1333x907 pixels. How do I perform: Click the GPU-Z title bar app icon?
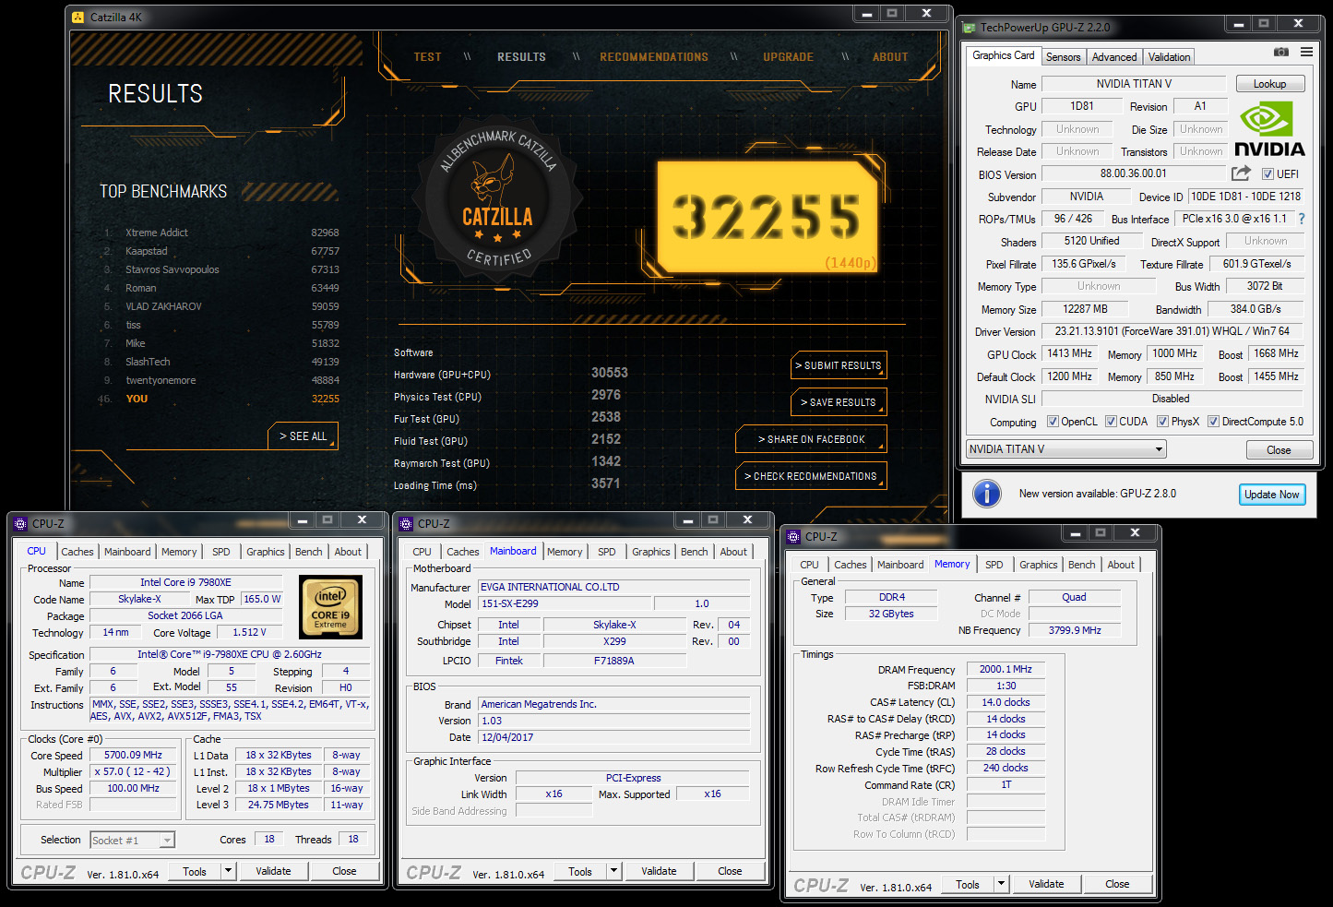click(x=969, y=28)
